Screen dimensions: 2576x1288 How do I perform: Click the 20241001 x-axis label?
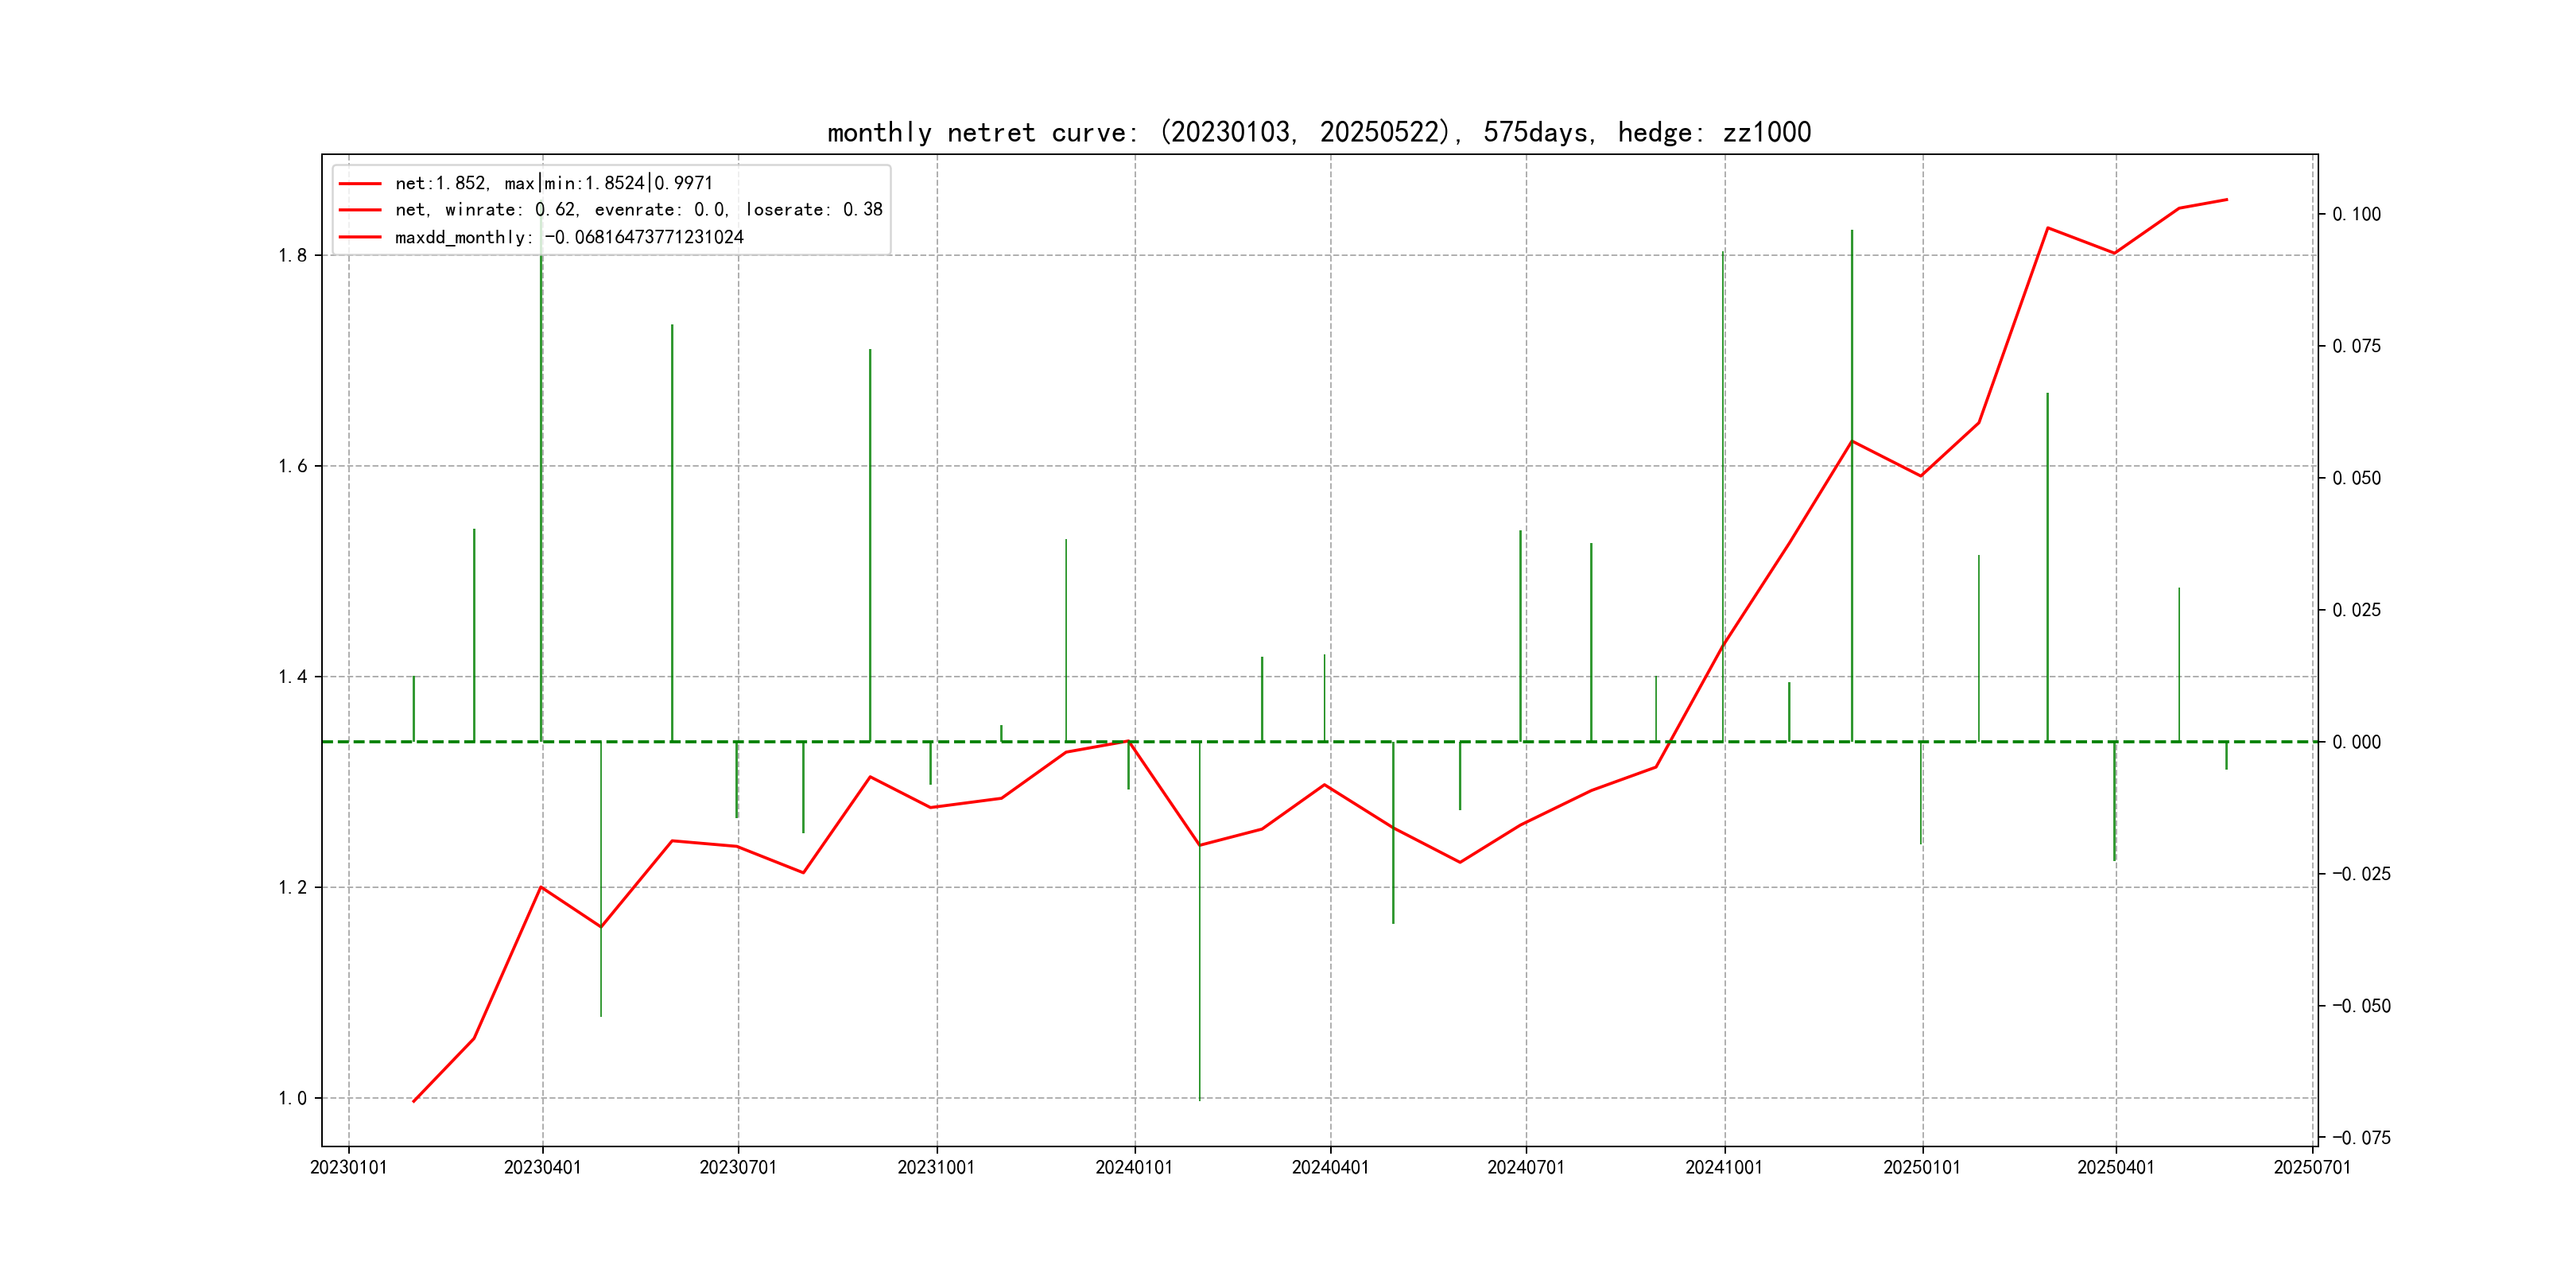pos(1724,1167)
